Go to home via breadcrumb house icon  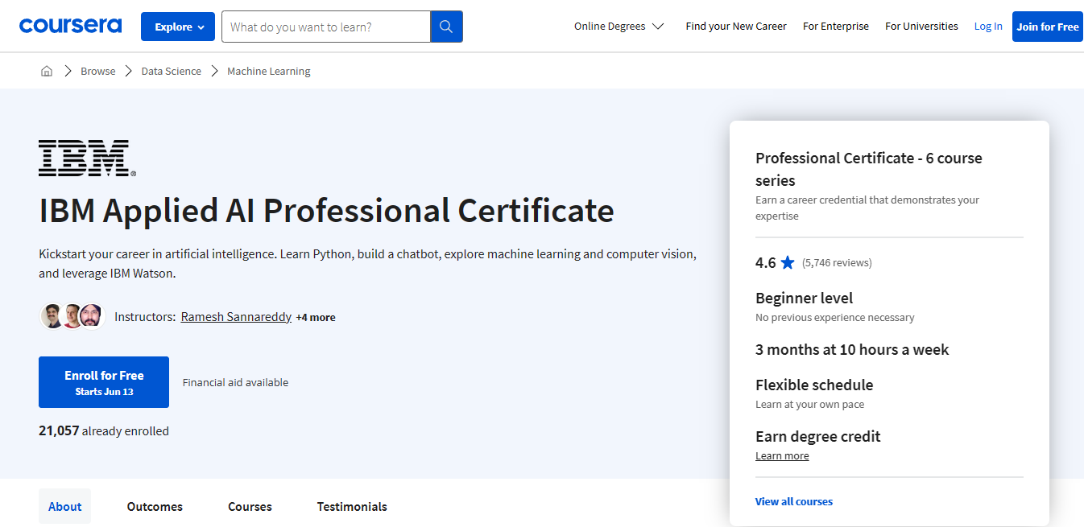[x=47, y=71]
